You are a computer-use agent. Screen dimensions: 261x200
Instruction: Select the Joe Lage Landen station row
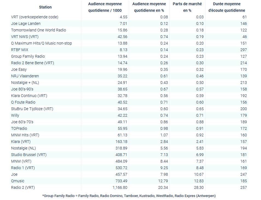tap(26, 23)
